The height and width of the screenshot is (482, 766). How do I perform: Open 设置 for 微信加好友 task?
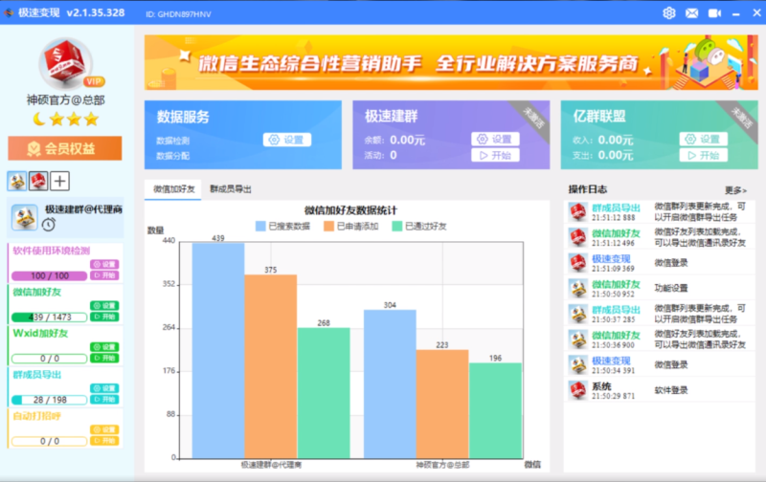[x=104, y=306]
